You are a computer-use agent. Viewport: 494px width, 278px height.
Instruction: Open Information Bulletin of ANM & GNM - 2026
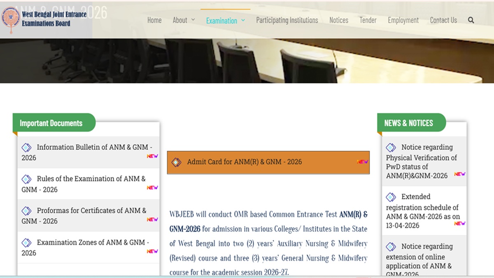[87, 152]
